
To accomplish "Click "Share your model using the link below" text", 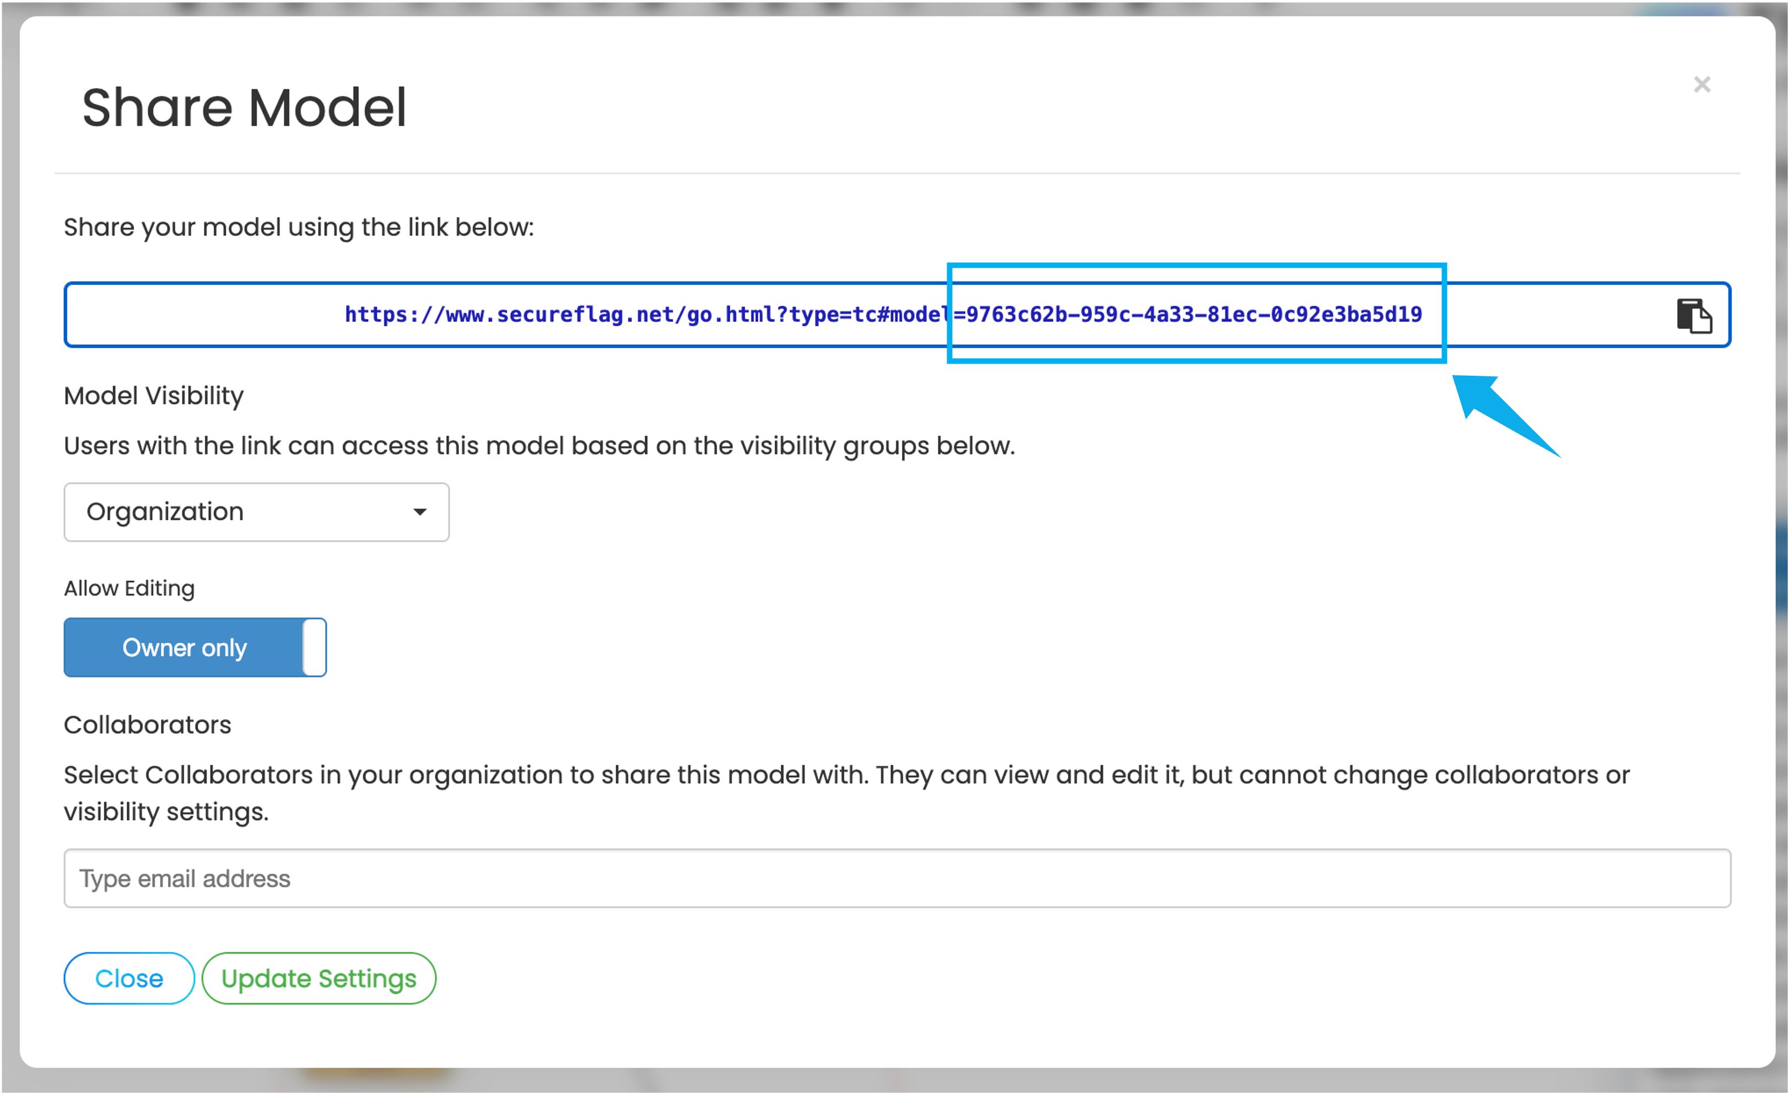I will tap(298, 227).
